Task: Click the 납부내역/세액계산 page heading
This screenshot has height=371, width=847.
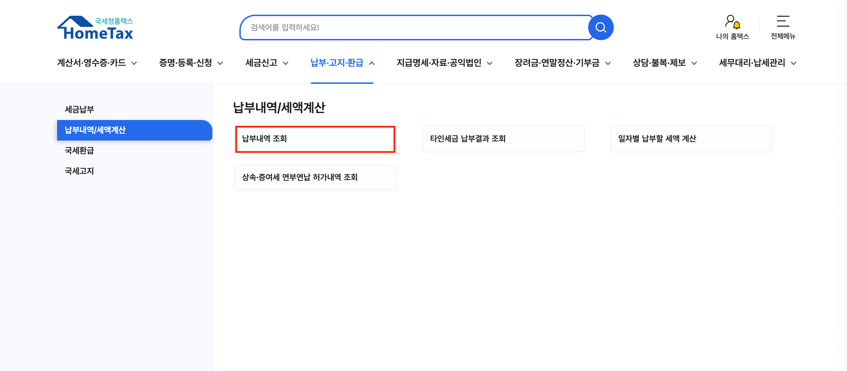Action: (279, 107)
